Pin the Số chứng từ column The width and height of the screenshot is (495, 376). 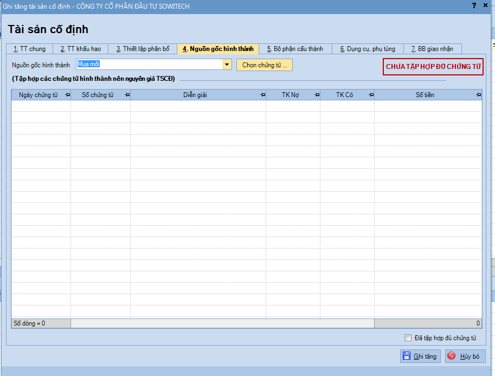(x=127, y=95)
